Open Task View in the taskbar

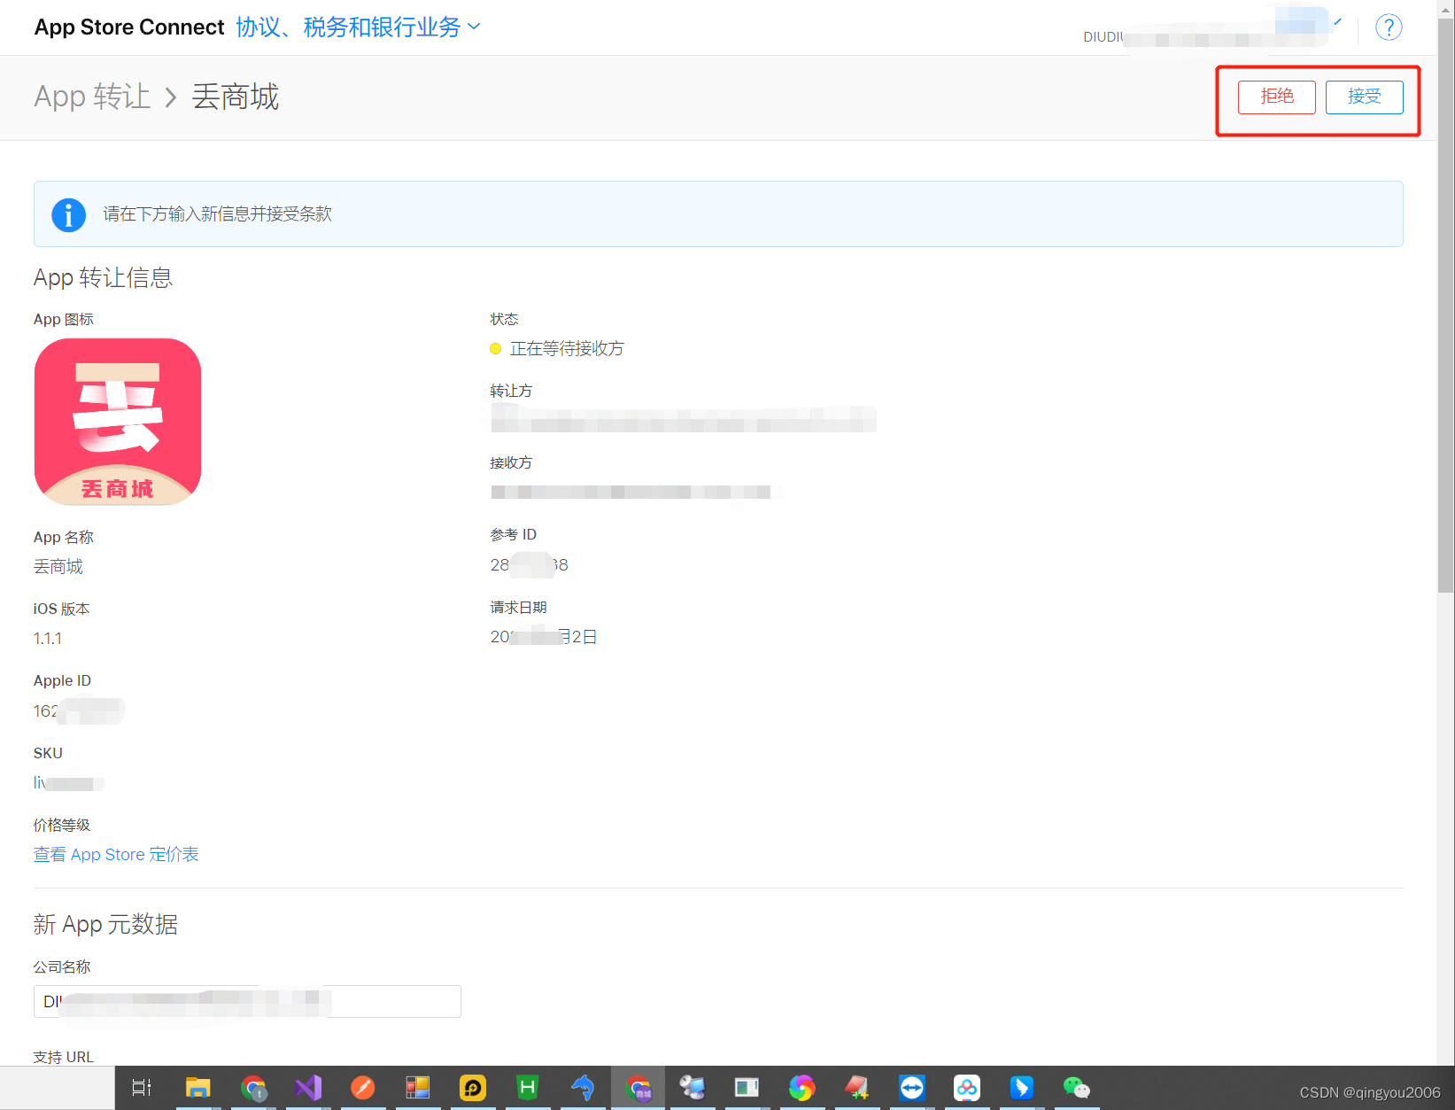coord(142,1088)
